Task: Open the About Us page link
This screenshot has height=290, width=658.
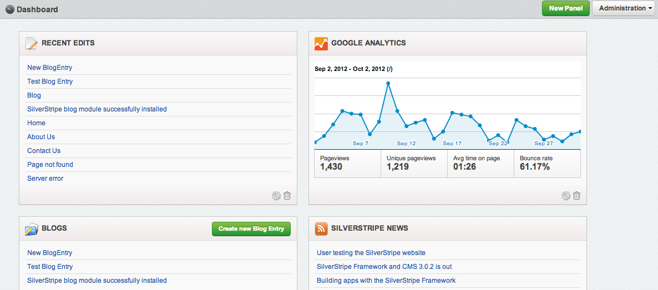Action: point(41,137)
